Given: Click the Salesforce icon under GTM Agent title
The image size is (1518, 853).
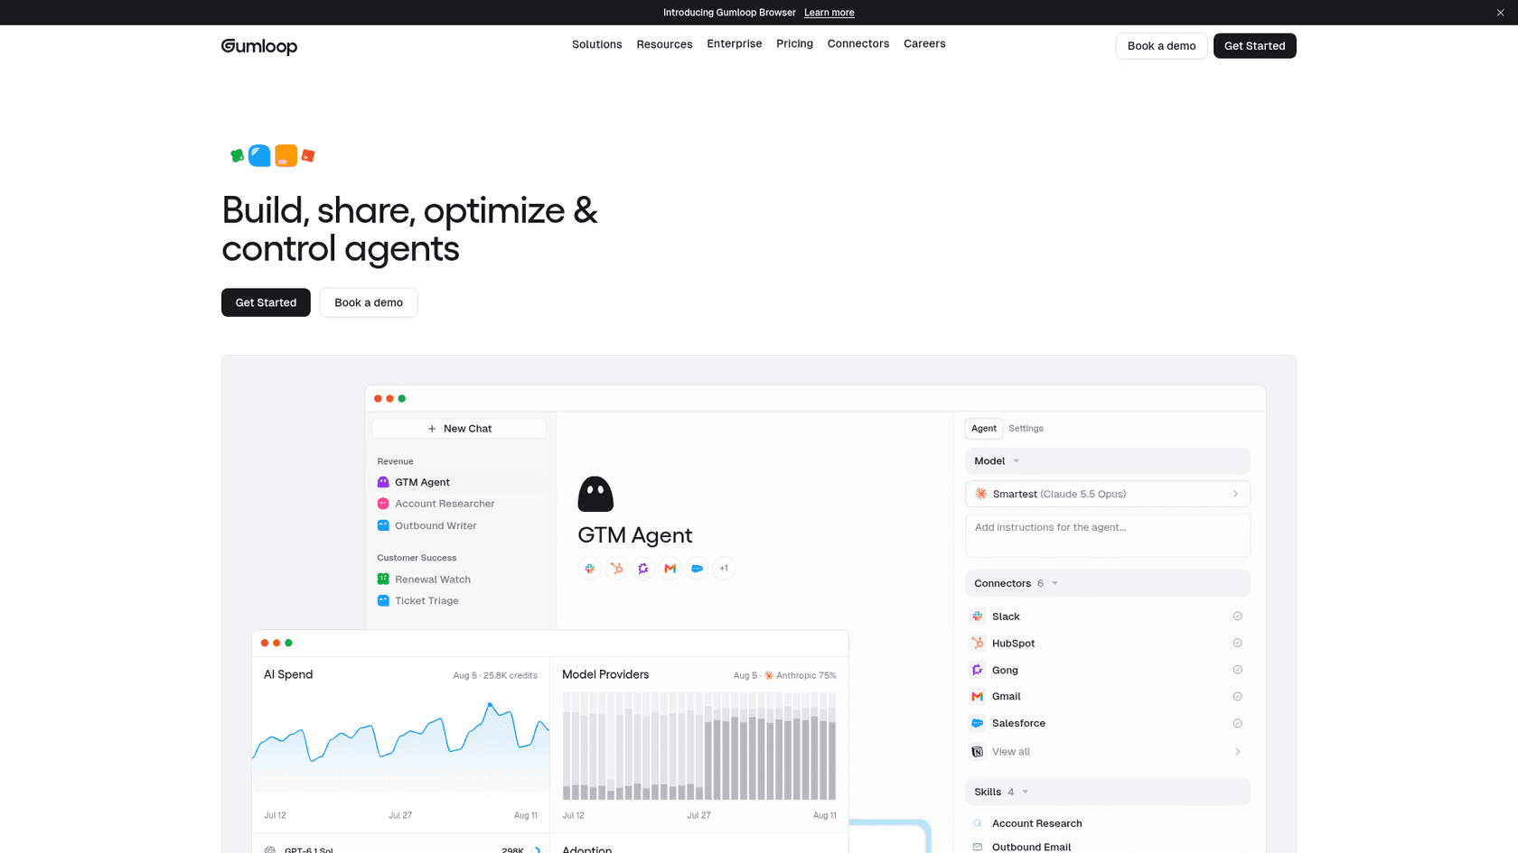Looking at the screenshot, I should (x=698, y=569).
